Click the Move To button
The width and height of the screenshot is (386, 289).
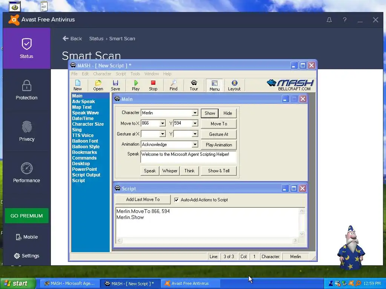pyautogui.click(x=219, y=124)
